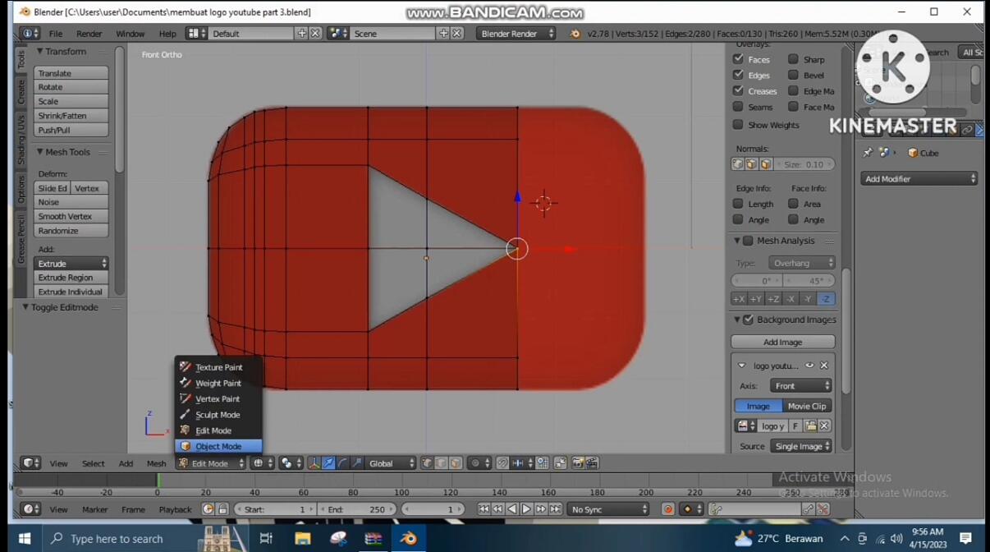The height and width of the screenshot is (552, 990).
Task: Toggle the Background Images checkbox
Action: click(x=748, y=320)
